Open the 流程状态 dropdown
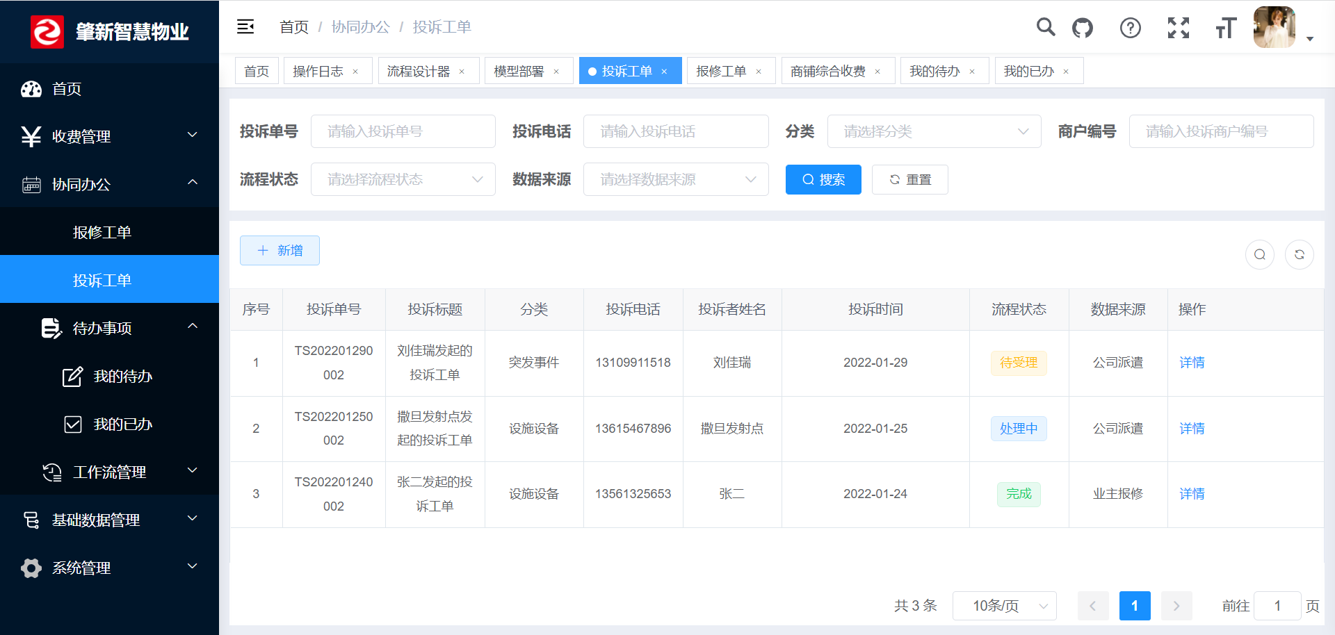This screenshot has width=1335, height=635. pos(403,179)
